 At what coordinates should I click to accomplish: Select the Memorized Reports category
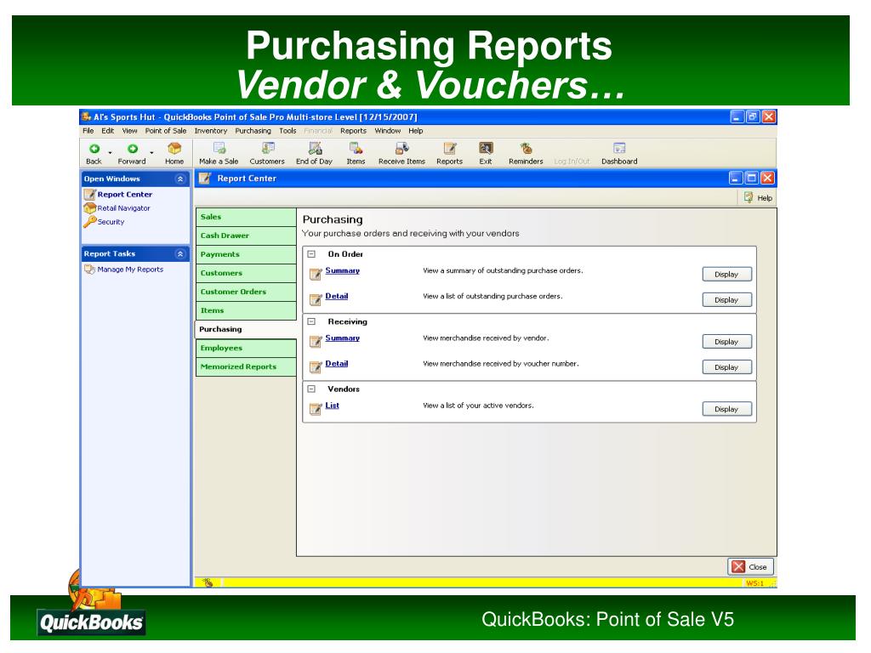[x=246, y=367]
